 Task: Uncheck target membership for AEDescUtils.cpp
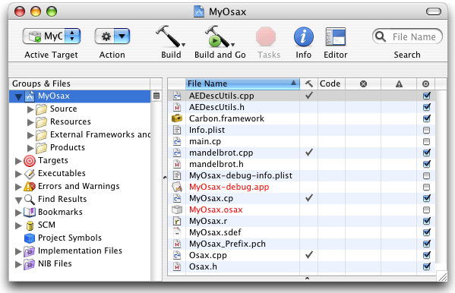point(426,96)
